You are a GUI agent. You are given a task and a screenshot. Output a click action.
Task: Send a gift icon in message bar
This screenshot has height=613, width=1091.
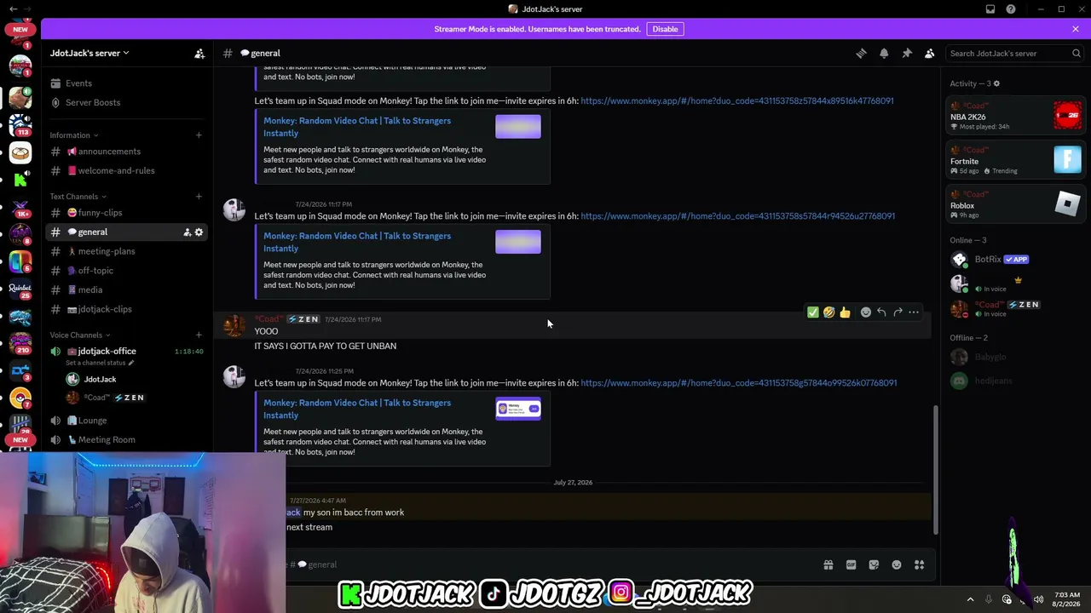(828, 564)
